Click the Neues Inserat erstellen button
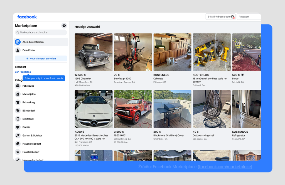285x185 pixels. (41, 59)
